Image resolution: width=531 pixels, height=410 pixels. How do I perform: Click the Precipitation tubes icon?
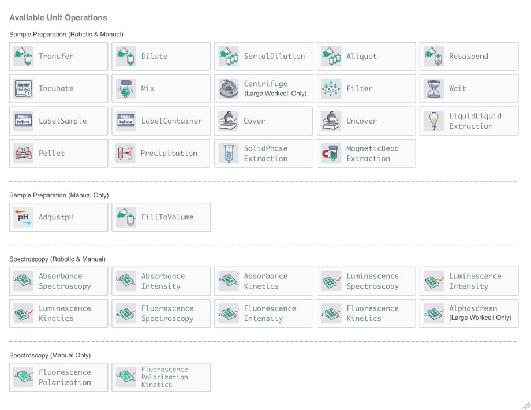pyautogui.click(x=126, y=154)
